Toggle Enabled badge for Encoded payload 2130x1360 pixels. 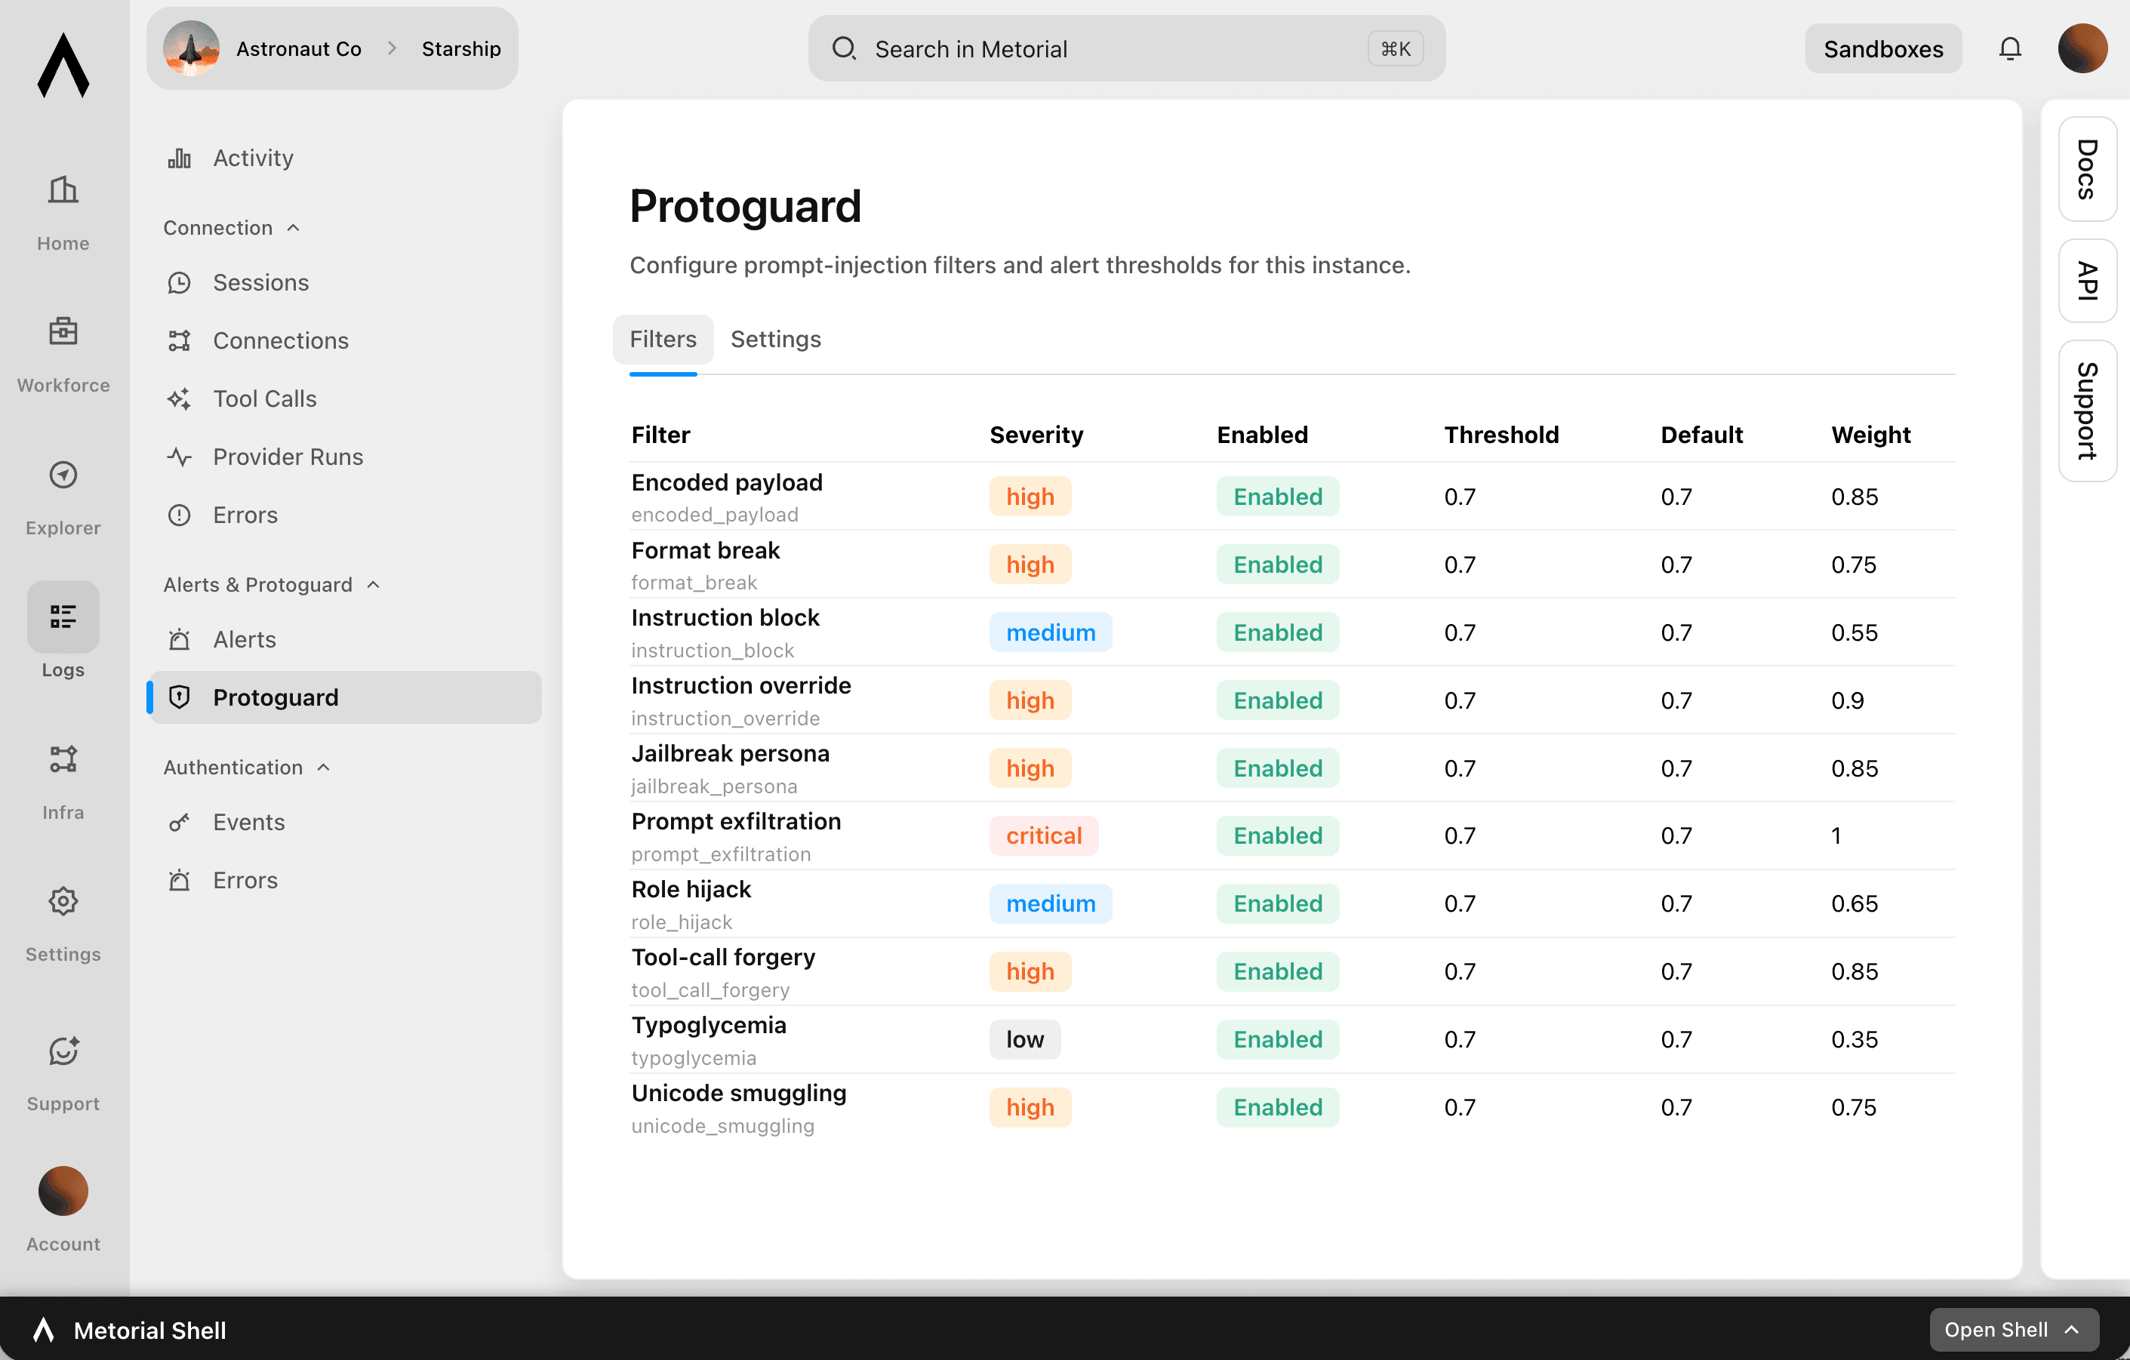1277,497
